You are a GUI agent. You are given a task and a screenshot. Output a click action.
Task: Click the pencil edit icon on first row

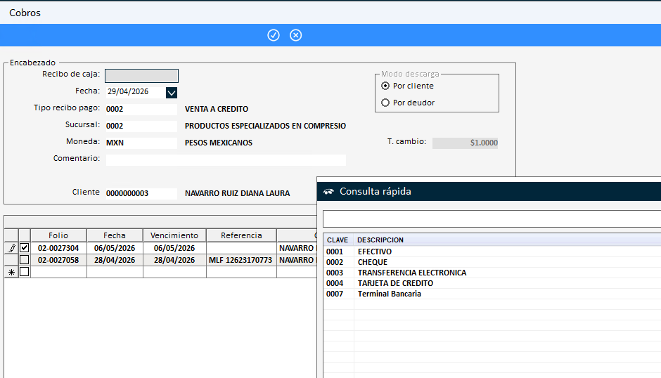[12, 248]
